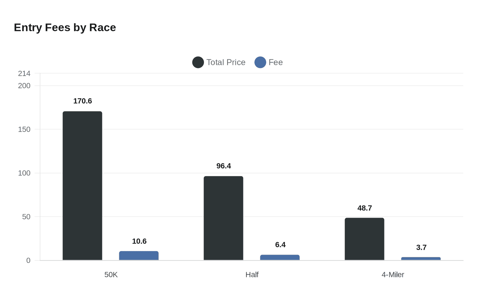Select the 4-Miler Fee bar
484x304 pixels.
pos(421,259)
